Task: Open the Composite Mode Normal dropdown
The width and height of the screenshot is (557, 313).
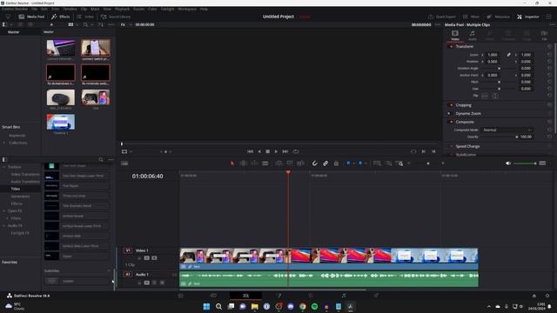Action: pos(507,130)
